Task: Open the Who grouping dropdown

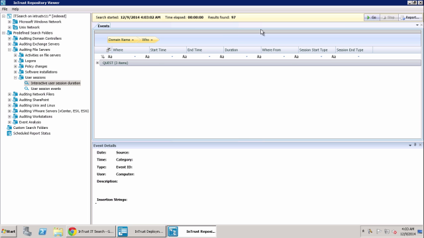Action: pyautogui.click(x=152, y=40)
